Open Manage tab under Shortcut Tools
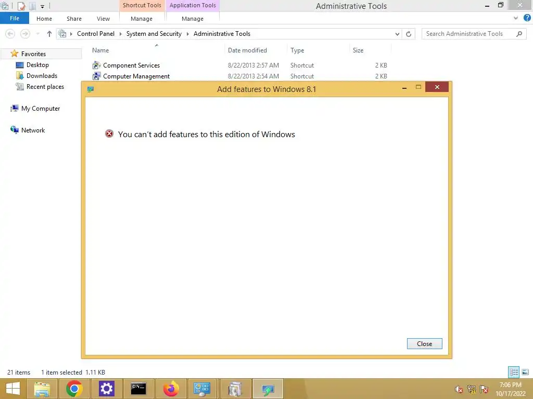Screen dimensions: 533x399 point(142,19)
